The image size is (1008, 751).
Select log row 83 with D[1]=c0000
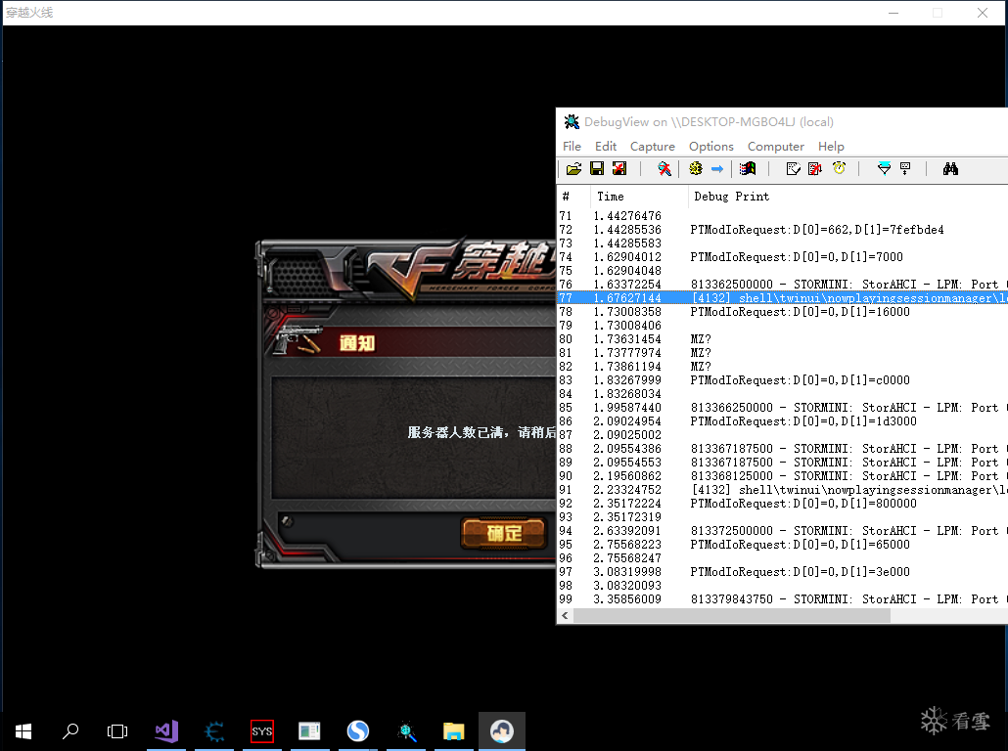point(782,380)
